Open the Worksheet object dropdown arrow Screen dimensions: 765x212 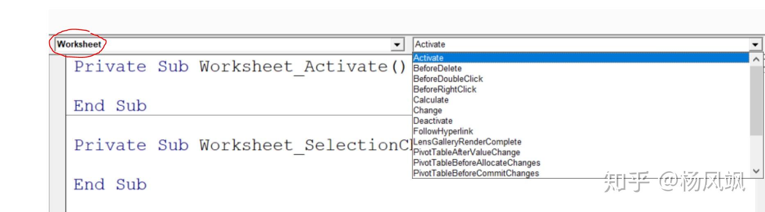click(x=396, y=44)
